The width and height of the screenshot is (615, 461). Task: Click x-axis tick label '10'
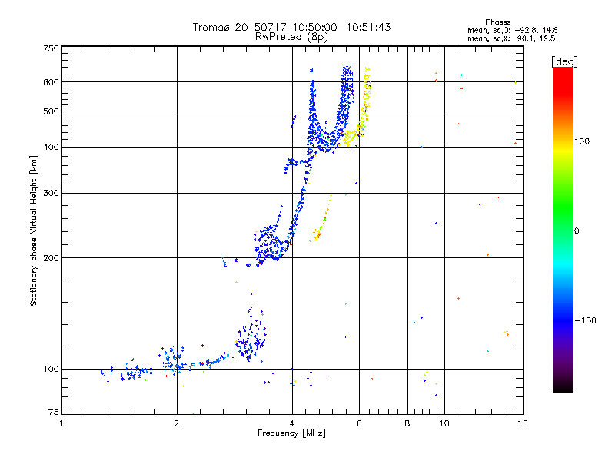pyautogui.click(x=444, y=423)
